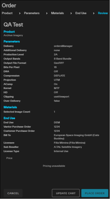Image resolution: width=110 pixels, height=199 pixels.
Task: Cancel the order
Action: pyautogui.click(x=13, y=193)
